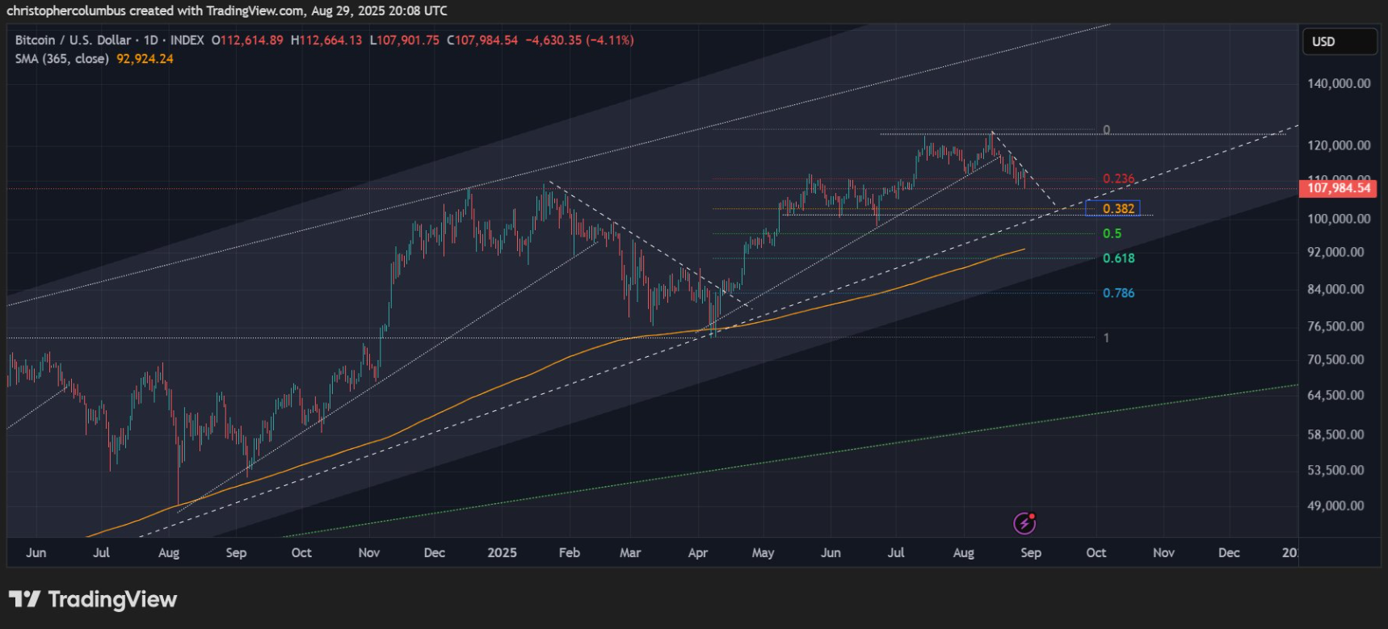Click the 1D interval text in the chart title
Viewport: 1388px width, 629px height.
point(151,40)
